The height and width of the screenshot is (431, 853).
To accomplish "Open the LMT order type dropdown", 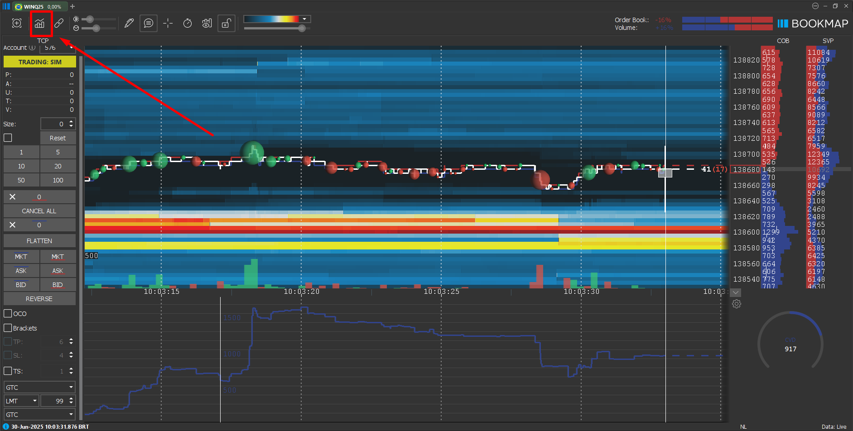I will [x=21, y=401].
